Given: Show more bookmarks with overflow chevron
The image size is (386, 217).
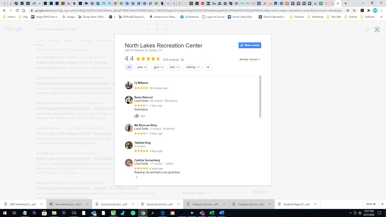Looking at the screenshot, I should pyautogui.click(x=381, y=17).
